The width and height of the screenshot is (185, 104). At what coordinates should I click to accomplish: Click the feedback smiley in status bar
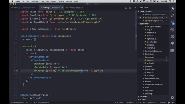(169, 103)
